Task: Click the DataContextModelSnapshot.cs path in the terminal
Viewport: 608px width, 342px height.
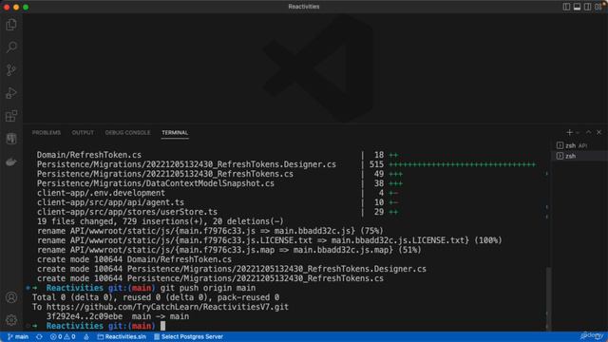Action: coord(156,183)
